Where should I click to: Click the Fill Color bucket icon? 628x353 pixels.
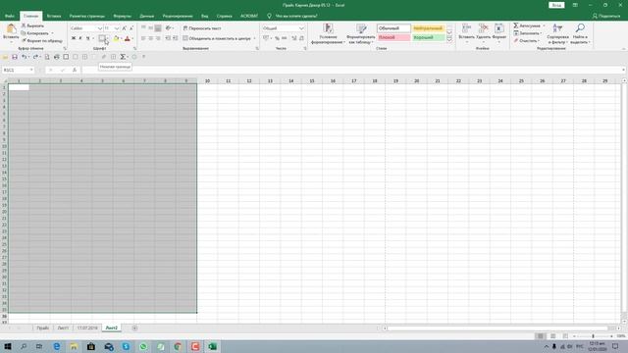coord(116,38)
